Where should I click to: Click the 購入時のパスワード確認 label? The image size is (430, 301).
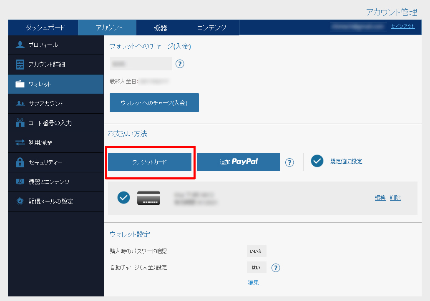[138, 251]
